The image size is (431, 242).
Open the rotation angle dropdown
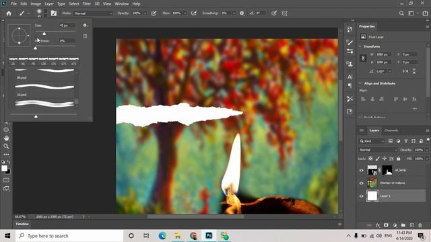389,71
